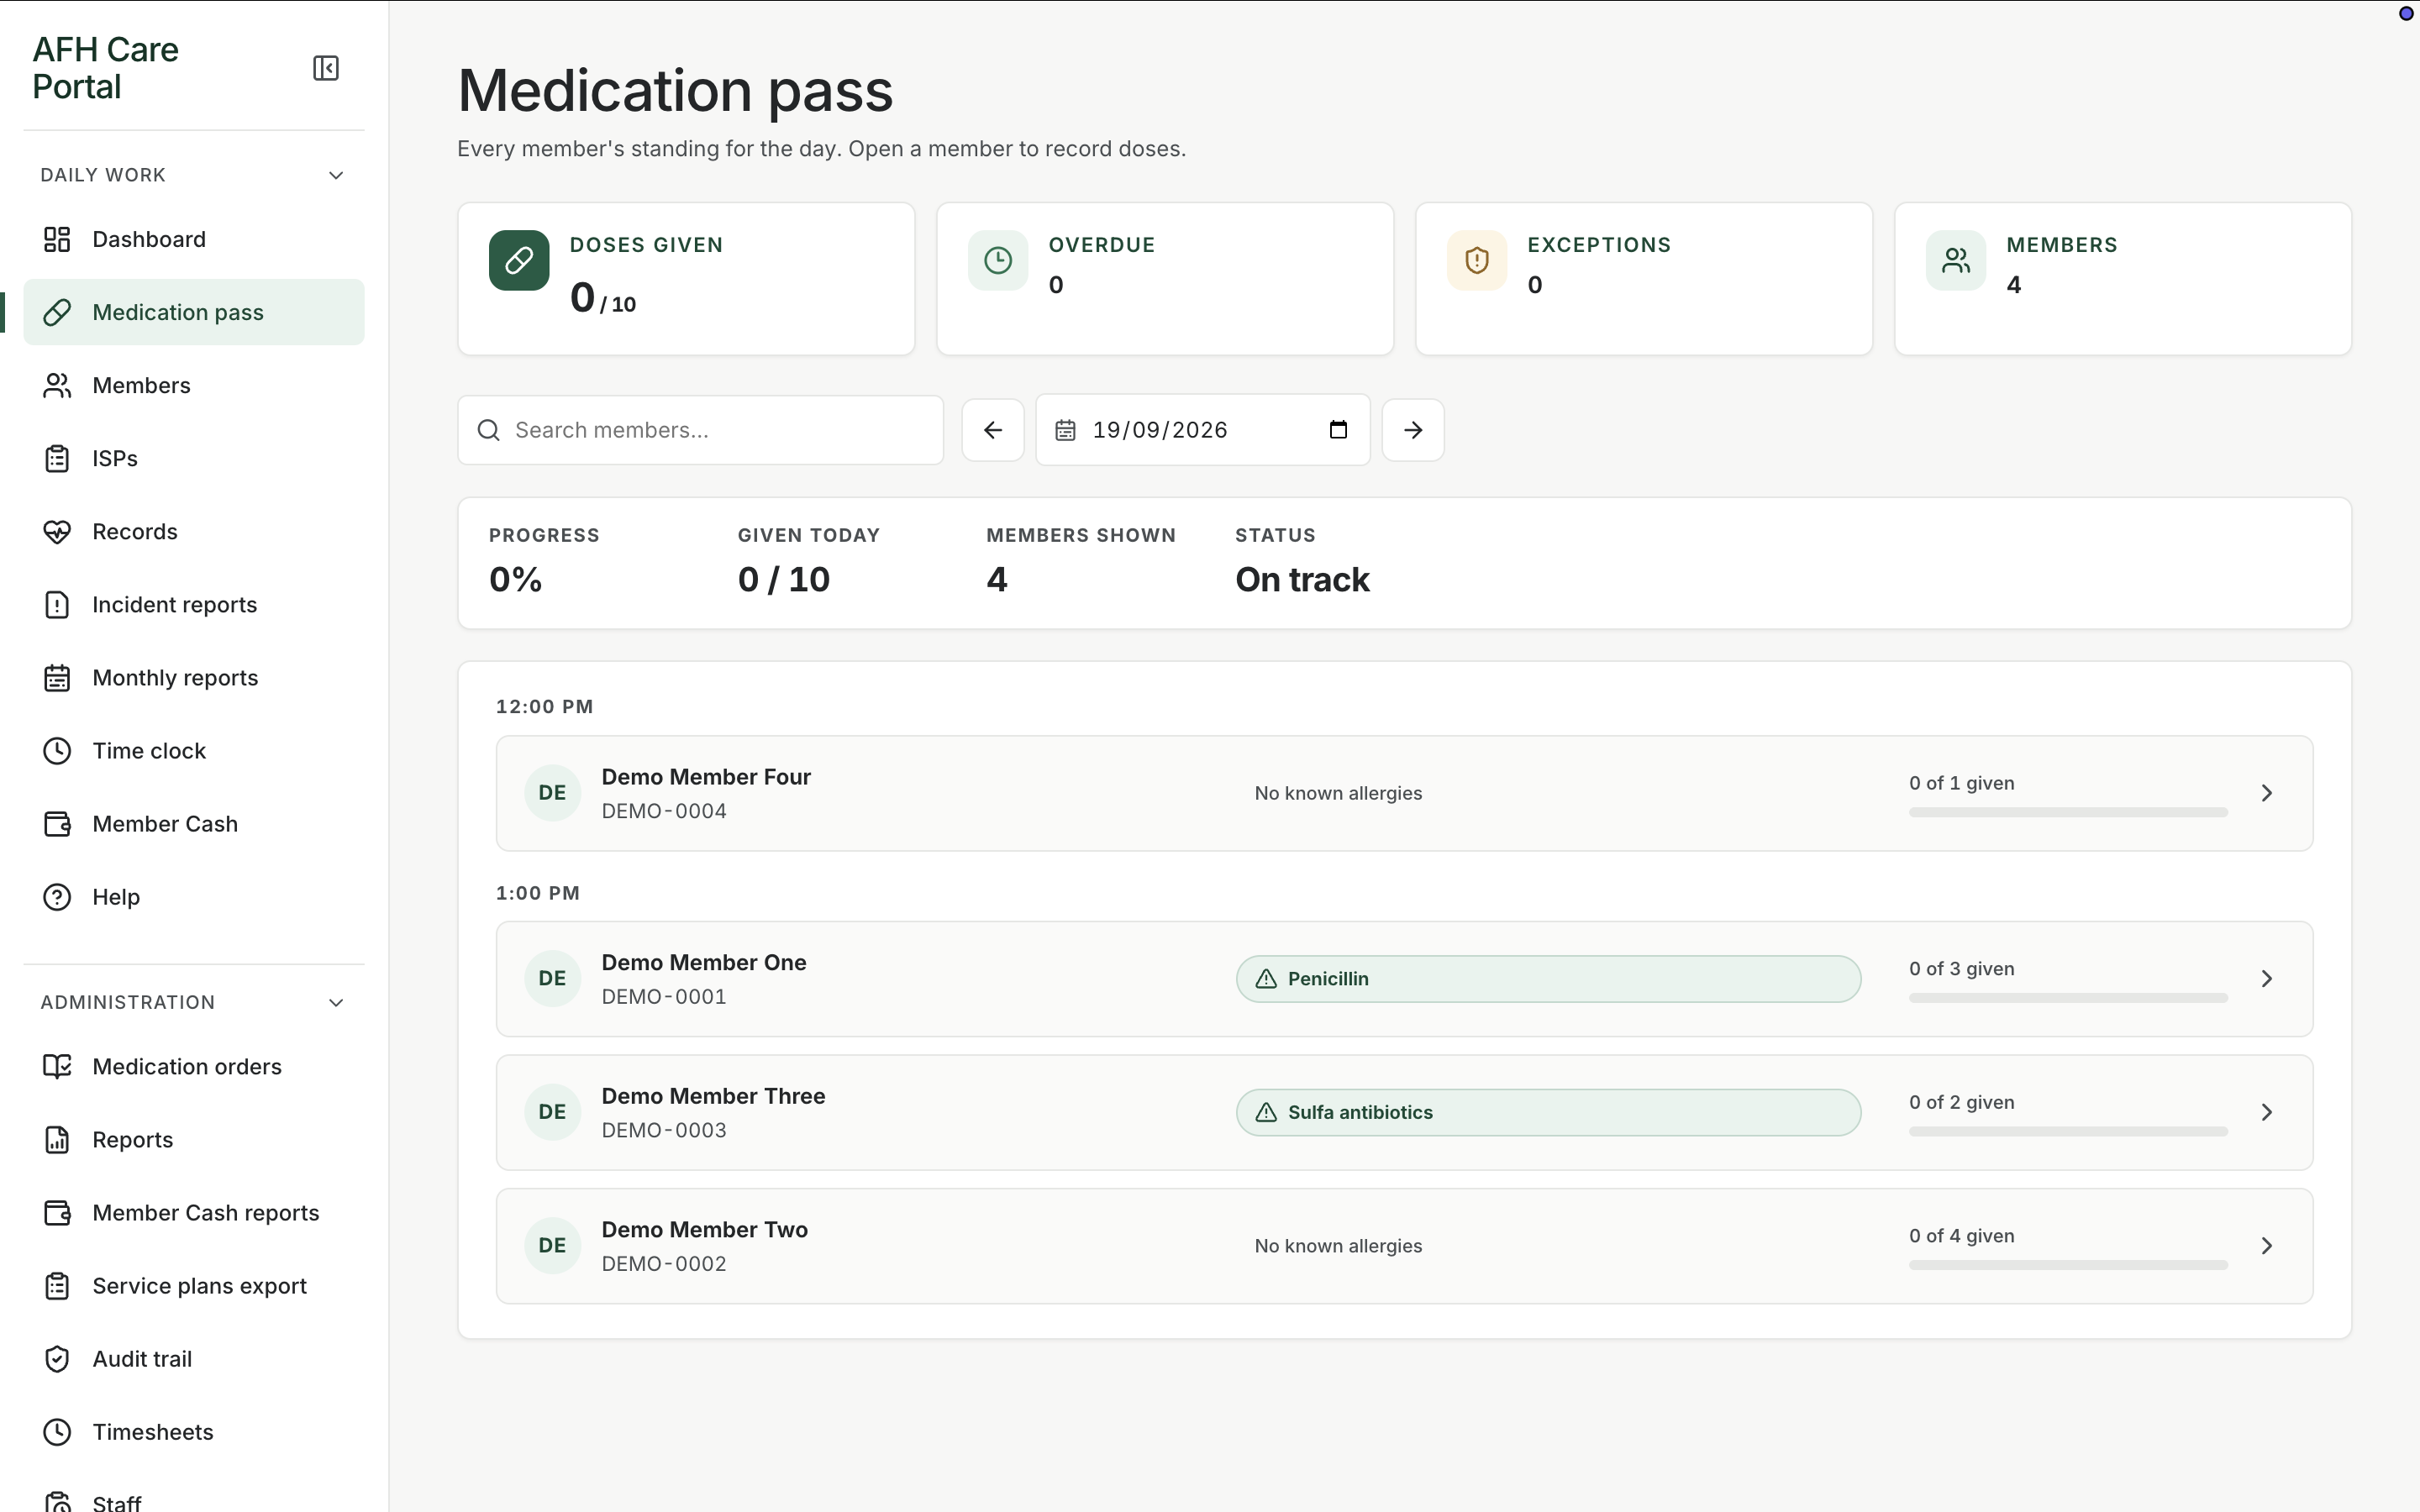Viewport: 2420px width, 1512px height.
Task: Open the date picker calendar icon
Action: click(x=1338, y=430)
